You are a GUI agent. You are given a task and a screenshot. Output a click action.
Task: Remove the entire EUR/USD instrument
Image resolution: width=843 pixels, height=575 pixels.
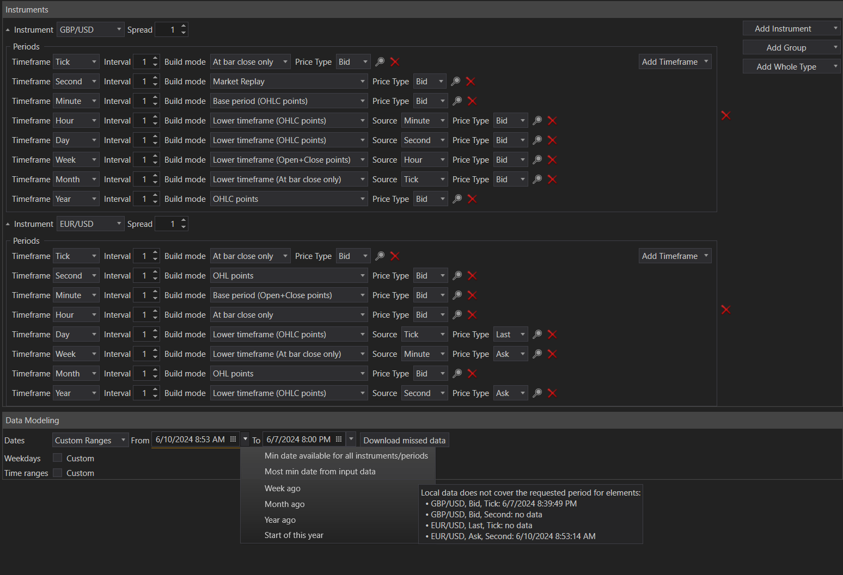click(725, 310)
